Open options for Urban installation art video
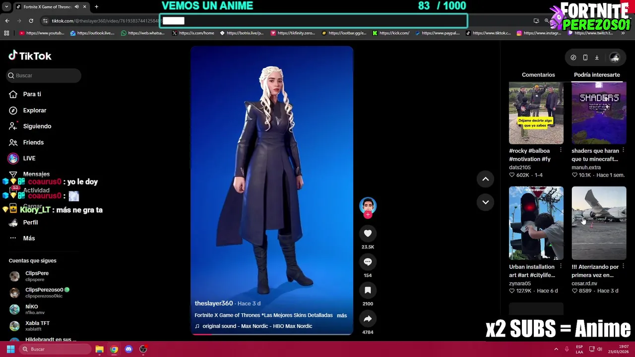The width and height of the screenshot is (635, 357). 561,266
